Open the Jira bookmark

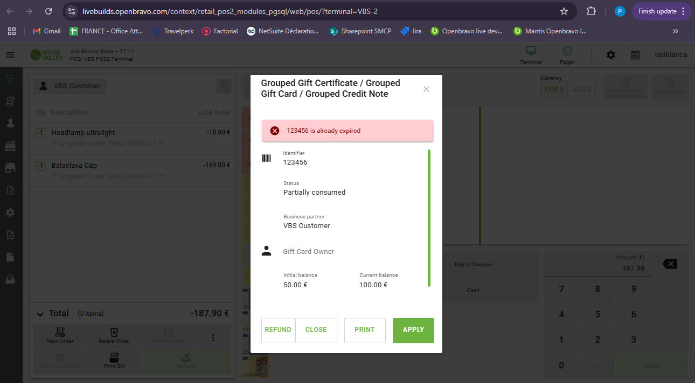[x=411, y=31]
